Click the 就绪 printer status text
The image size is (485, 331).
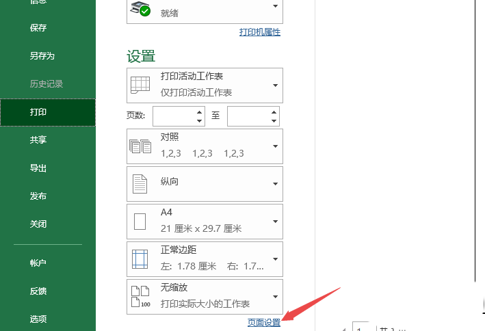point(170,13)
